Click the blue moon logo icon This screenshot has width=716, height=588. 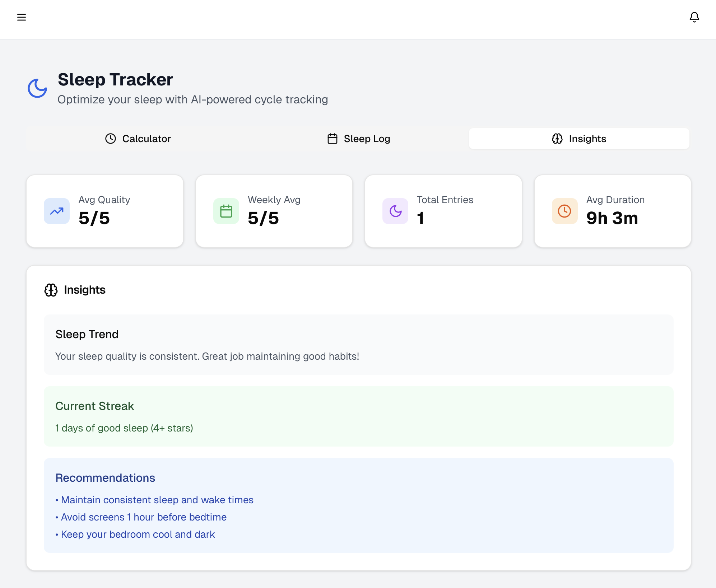point(37,88)
